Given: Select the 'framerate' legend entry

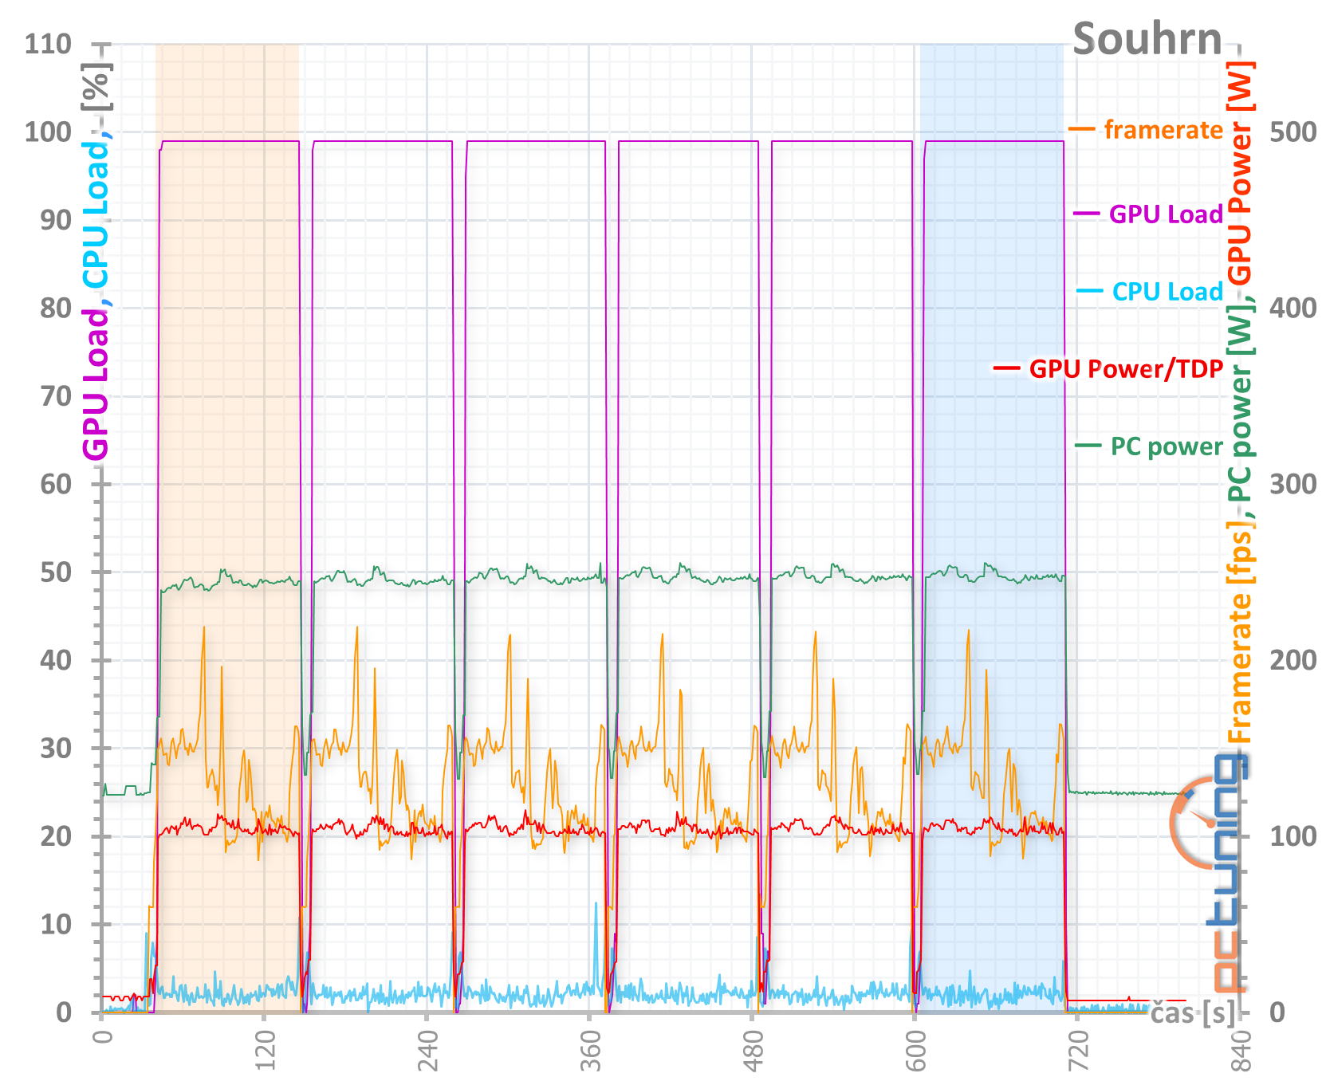Looking at the screenshot, I should click(x=1163, y=129).
